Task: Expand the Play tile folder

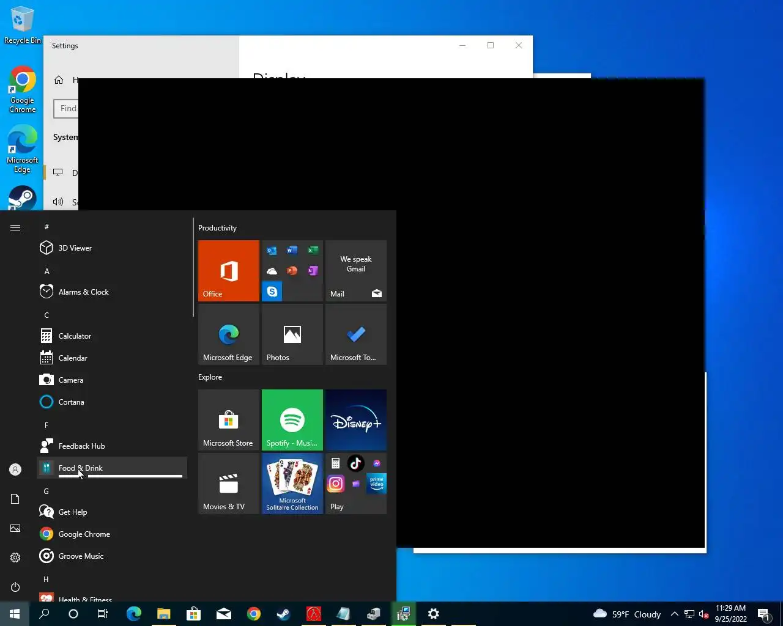Action: tap(356, 484)
